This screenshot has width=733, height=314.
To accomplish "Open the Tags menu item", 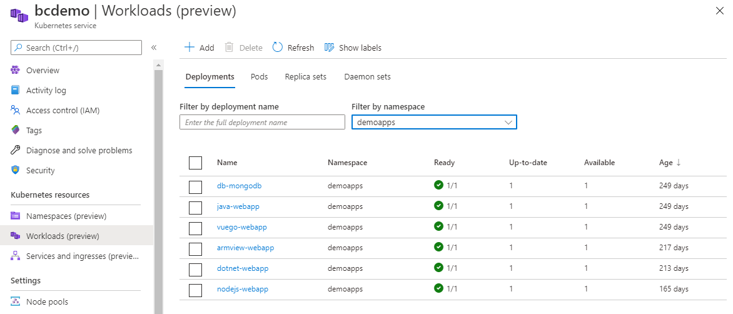I will click(x=34, y=131).
